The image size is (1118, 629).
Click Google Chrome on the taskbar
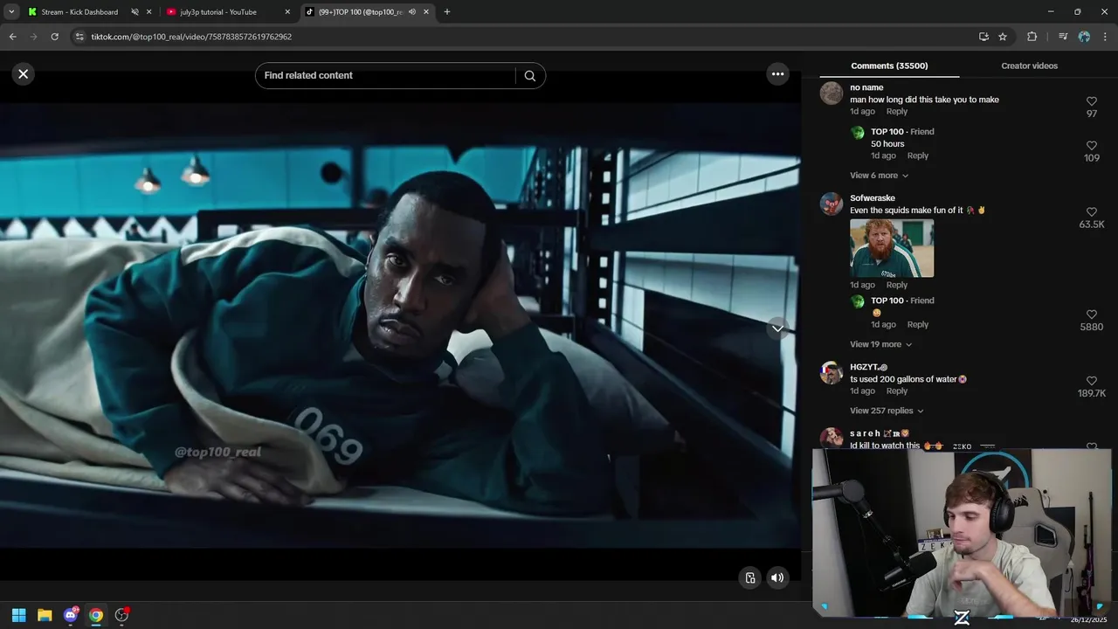tap(96, 615)
